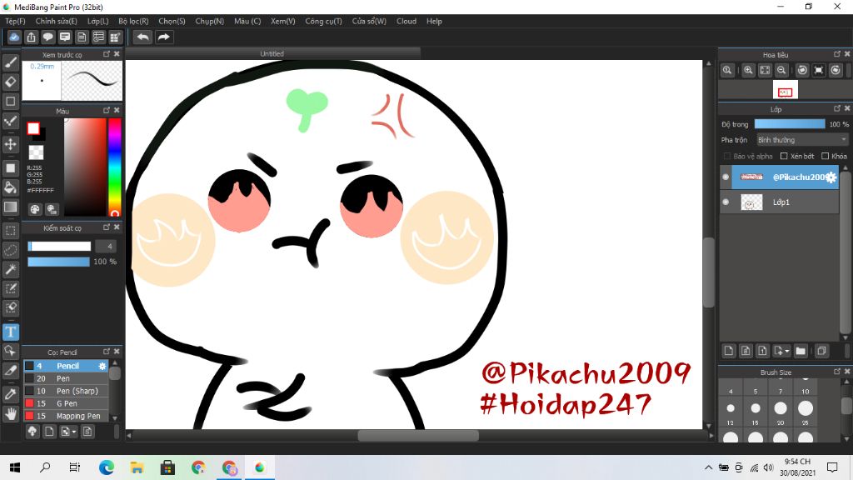Activate the rectangular Select tool
The width and height of the screenshot is (853, 480).
[x=10, y=231]
